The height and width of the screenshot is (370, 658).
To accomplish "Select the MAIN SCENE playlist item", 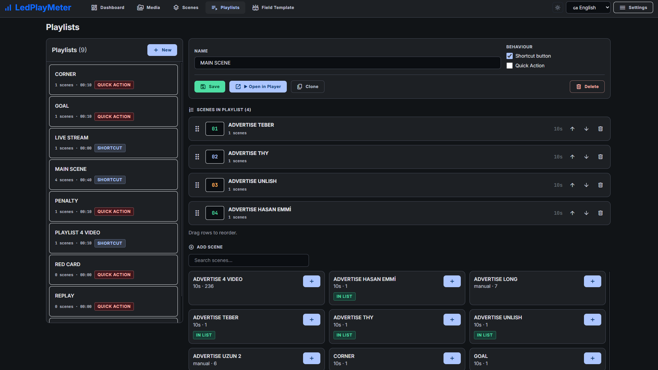I will click(113, 175).
